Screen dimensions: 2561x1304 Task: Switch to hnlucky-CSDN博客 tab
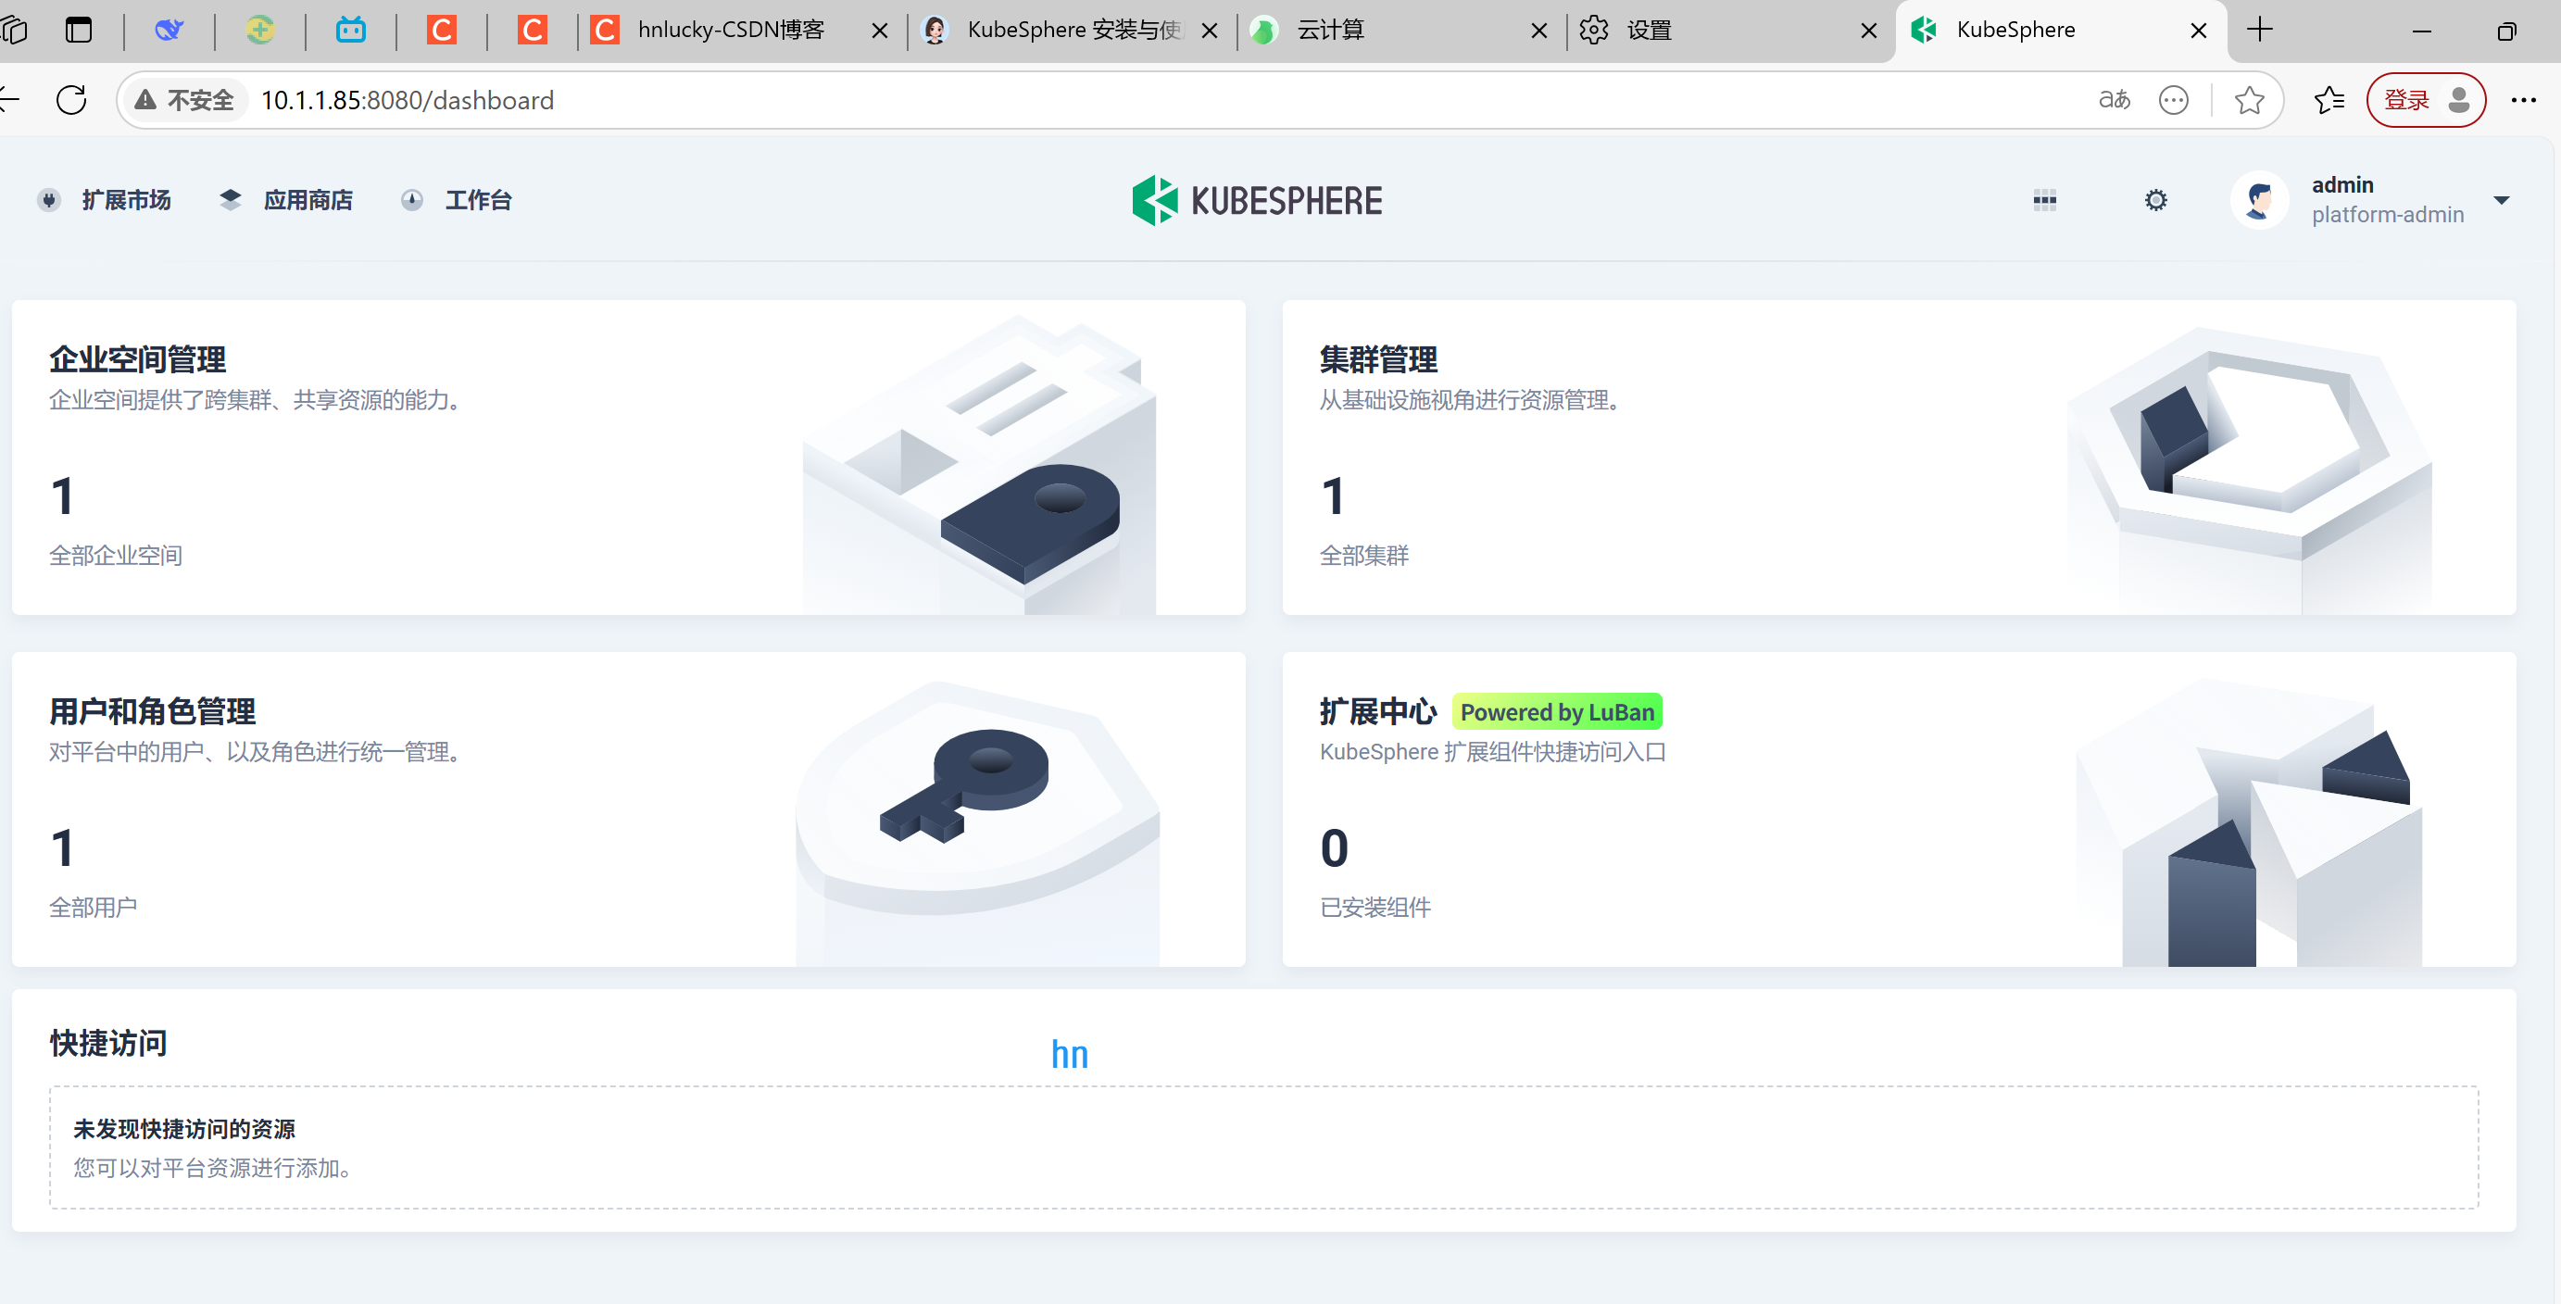pyautogui.click(x=731, y=30)
